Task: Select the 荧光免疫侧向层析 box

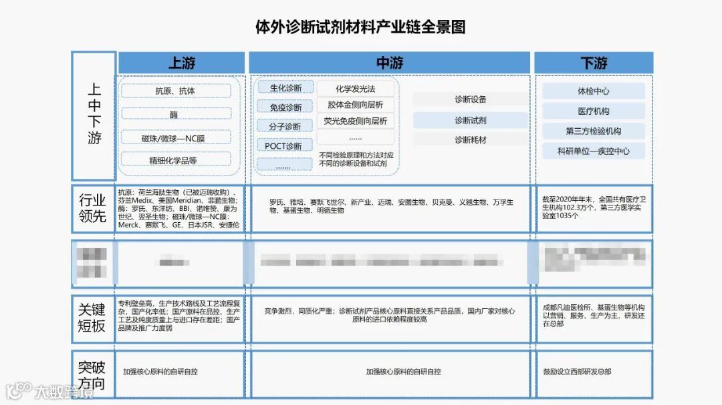Action: click(356, 121)
